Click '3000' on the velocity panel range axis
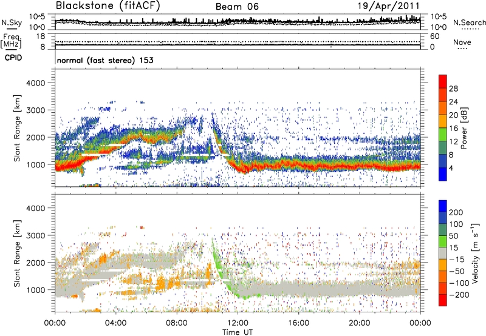The image size is (486, 336). tap(35, 235)
